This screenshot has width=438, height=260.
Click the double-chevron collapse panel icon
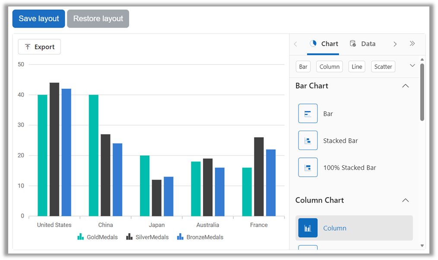412,44
